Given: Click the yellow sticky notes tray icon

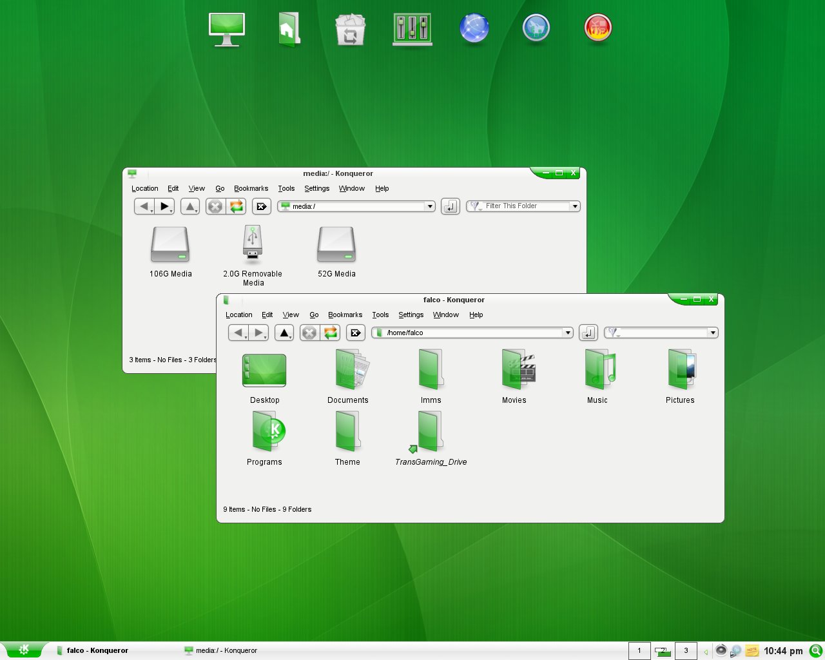Looking at the screenshot, I should coord(752,650).
